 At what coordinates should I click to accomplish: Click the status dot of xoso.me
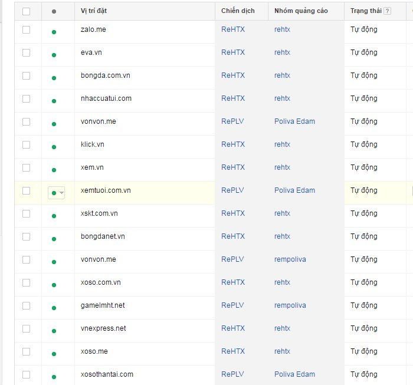[x=54, y=354]
